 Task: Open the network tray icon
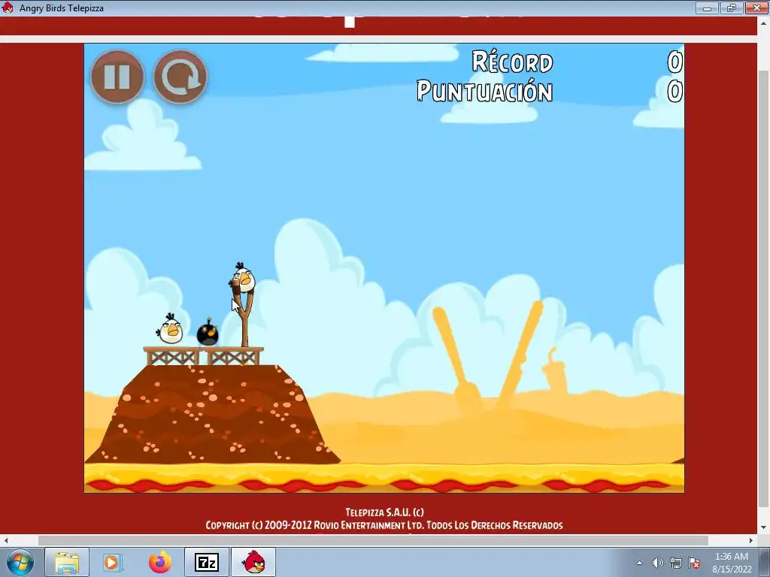(676, 563)
